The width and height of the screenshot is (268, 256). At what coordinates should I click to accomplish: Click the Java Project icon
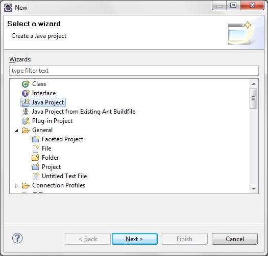pyautogui.click(x=26, y=102)
